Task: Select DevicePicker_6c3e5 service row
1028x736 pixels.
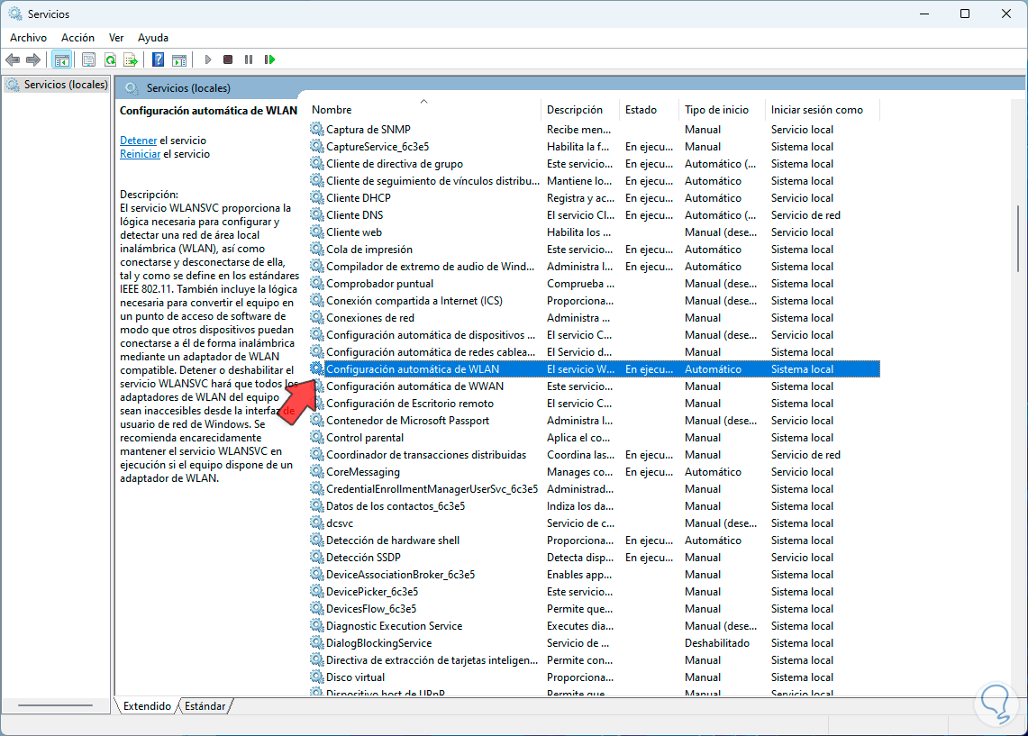Action: click(x=595, y=591)
